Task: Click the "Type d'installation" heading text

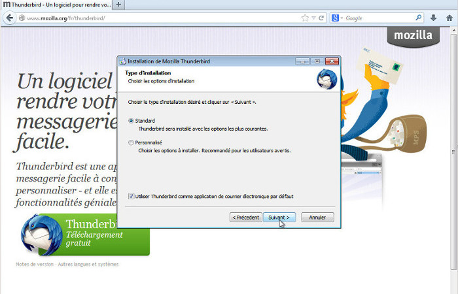Action: point(148,73)
